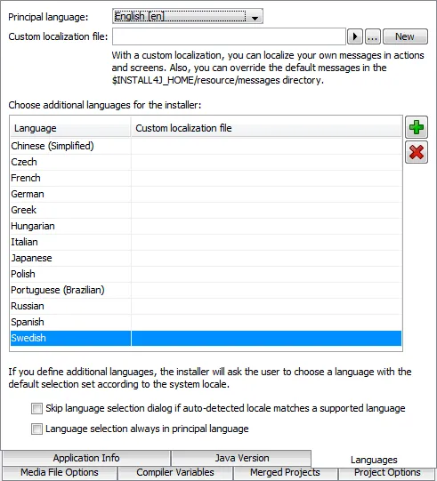
Task: Open the Merged Projects tab
Action: tap(285, 473)
